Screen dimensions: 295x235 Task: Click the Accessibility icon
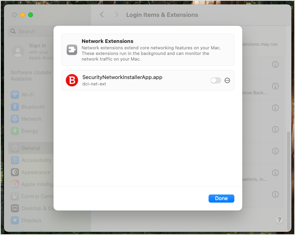(15, 160)
